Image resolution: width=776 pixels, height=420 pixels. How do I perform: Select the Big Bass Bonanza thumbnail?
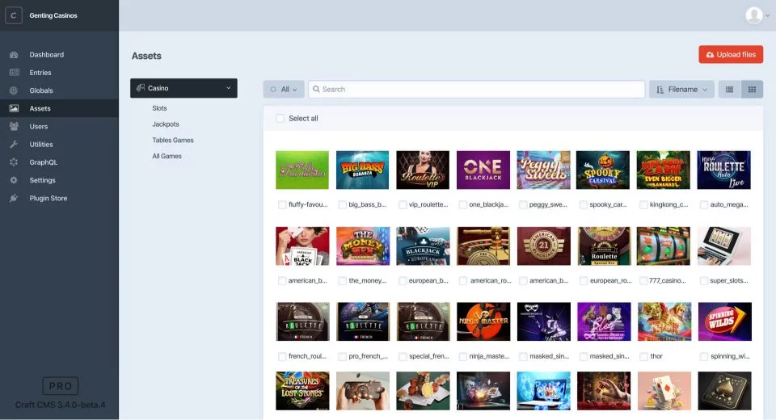pyautogui.click(x=363, y=170)
